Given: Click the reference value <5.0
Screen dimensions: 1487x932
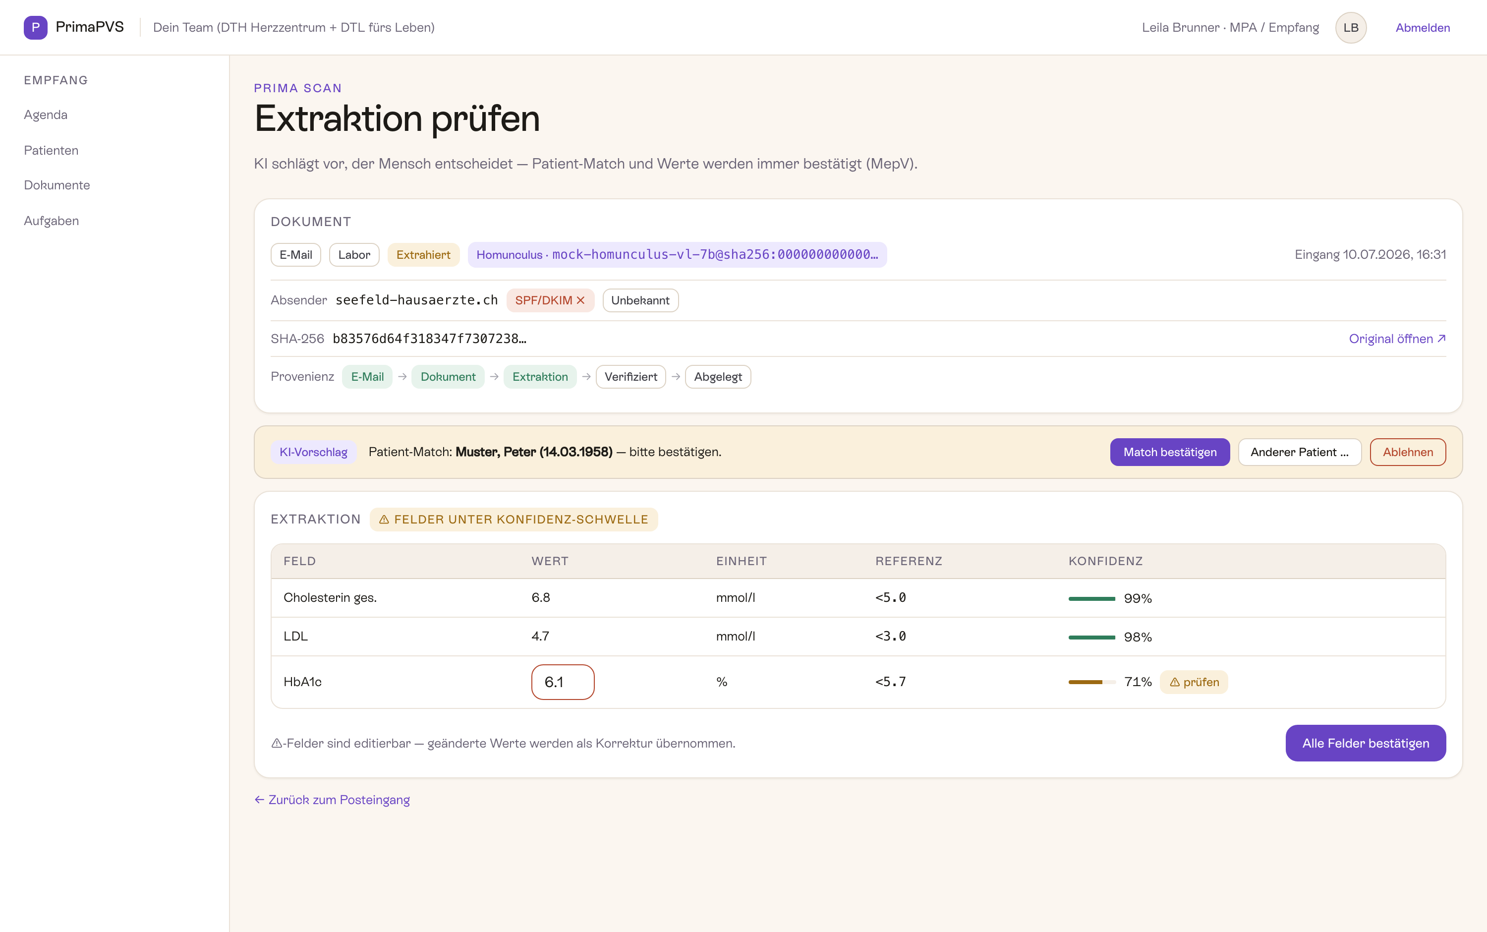Looking at the screenshot, I should click(891, 597).
